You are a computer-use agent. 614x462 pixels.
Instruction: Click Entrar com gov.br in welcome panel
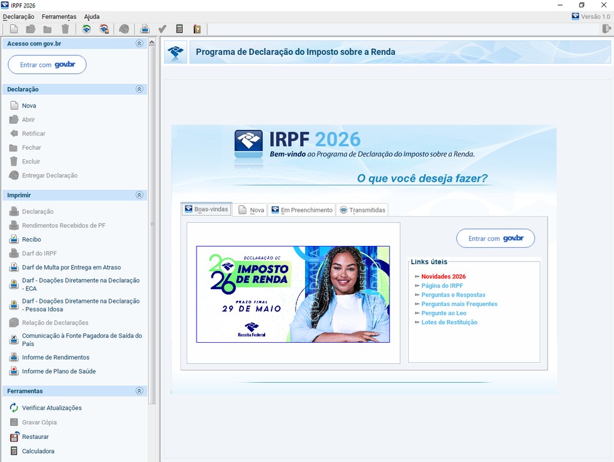coord(495,238)
